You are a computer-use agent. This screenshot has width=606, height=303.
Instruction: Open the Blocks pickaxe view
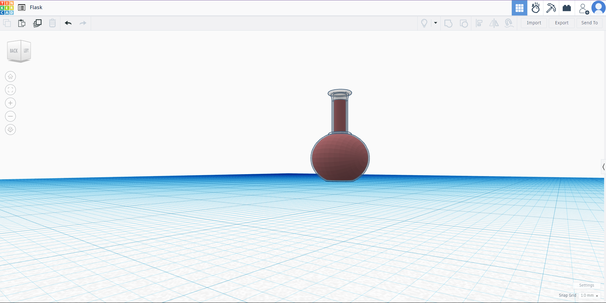pos(551,8)
